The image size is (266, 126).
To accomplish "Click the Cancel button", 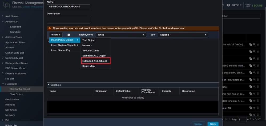I will pyautogui.click(x=198, y=124).
